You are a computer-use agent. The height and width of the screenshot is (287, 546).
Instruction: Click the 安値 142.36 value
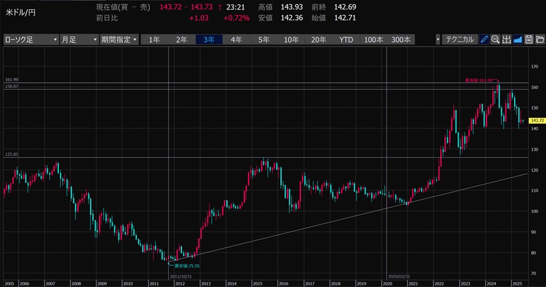pos(292,18)
